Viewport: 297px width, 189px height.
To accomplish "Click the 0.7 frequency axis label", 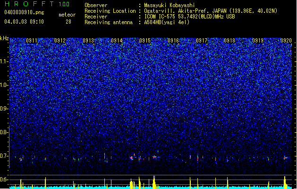I will (4, 156).
